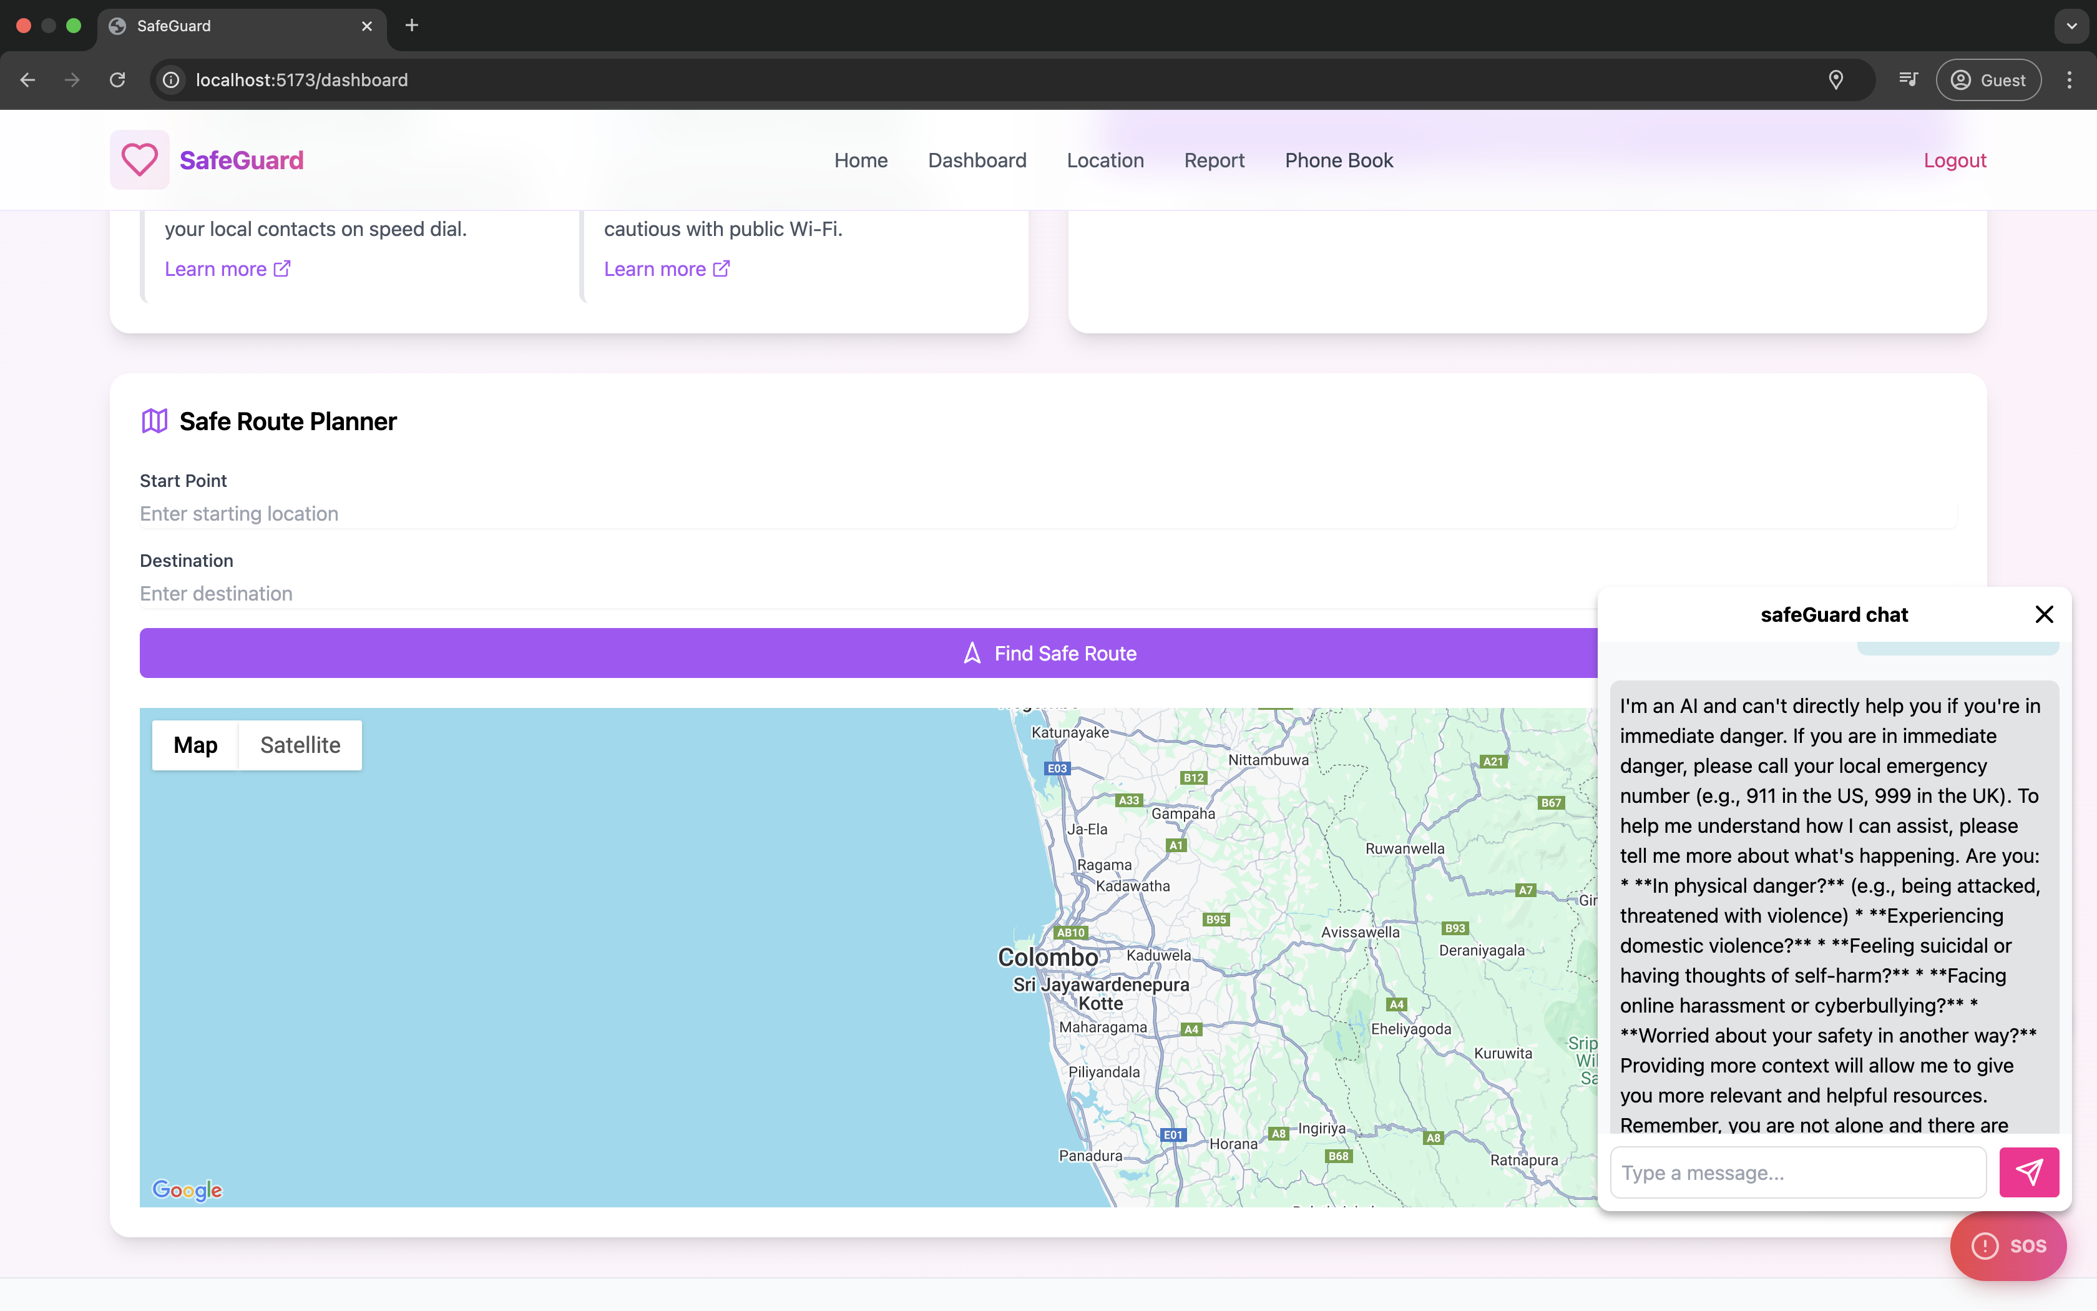Open the media control icon in the toolbar
This screenshot has height=1311, width=2097.
(x=1908, y=80)
